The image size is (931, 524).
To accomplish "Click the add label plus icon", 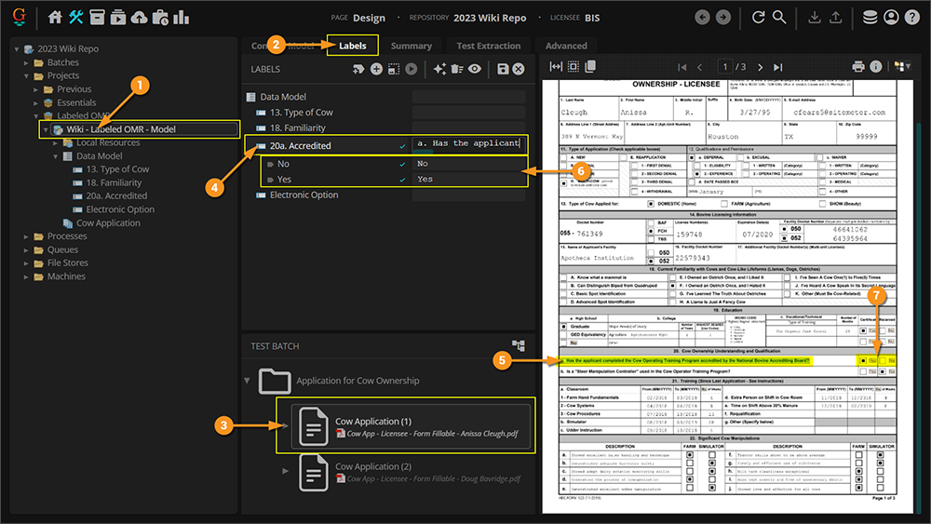I will point(376,69).
